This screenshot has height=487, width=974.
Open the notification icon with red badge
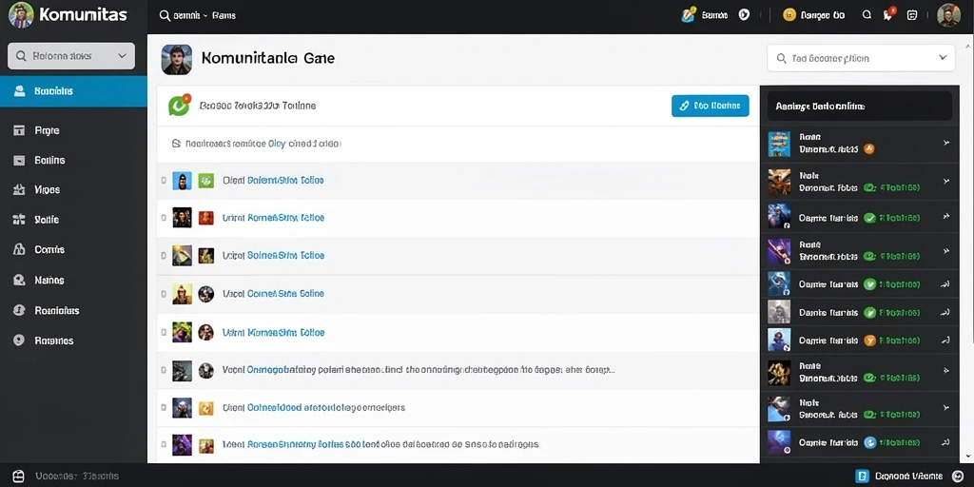pyautogui.click(x=888, y=15)
